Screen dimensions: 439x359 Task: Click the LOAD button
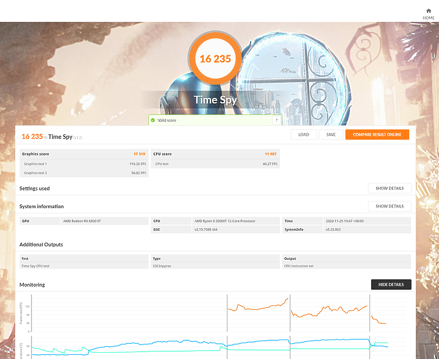click(304, 134)
